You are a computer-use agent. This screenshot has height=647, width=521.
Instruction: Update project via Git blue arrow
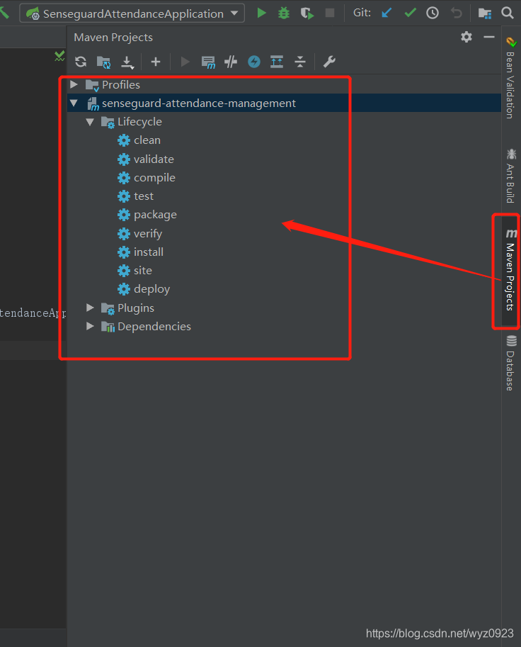[387, 13]
